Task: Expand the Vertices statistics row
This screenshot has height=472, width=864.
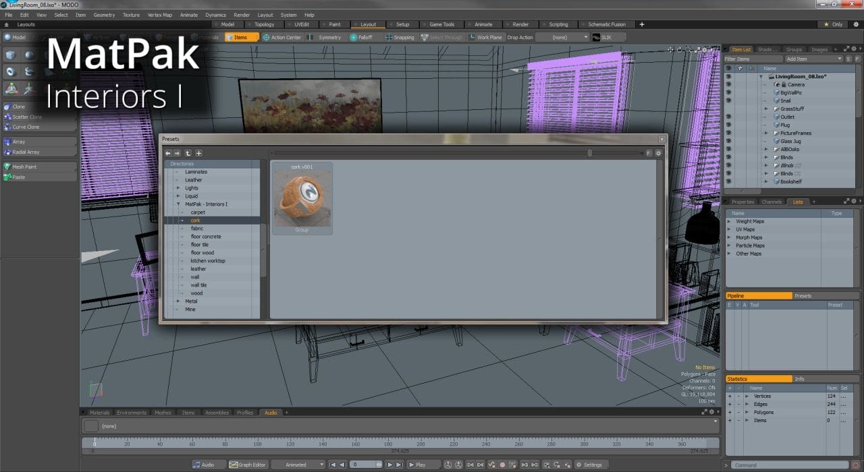Action: (x=747, y=396)
